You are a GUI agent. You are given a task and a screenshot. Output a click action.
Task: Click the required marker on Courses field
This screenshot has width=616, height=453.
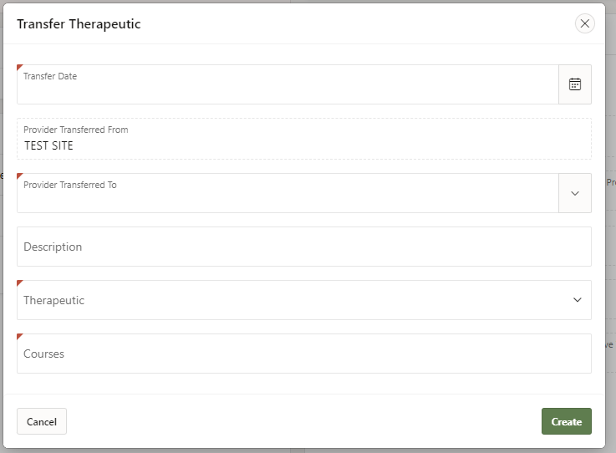[x=19, y=336]
